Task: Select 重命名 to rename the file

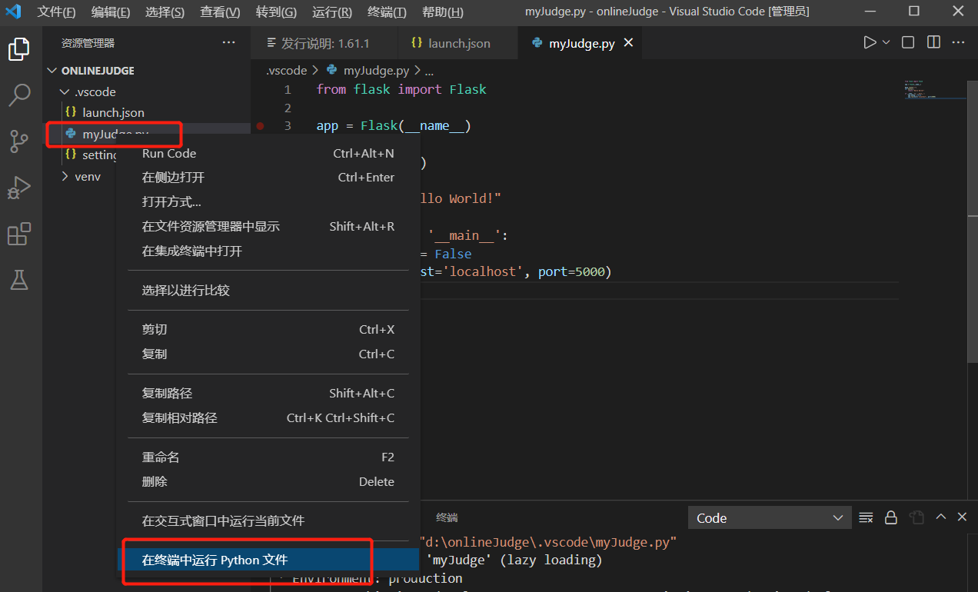Action: pyautogui.click(x=161, y=457)
